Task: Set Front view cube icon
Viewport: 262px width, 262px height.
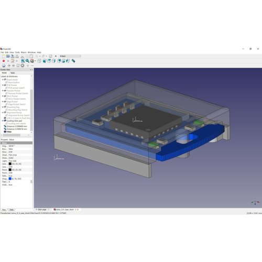Action: click(x=45, y=61)
